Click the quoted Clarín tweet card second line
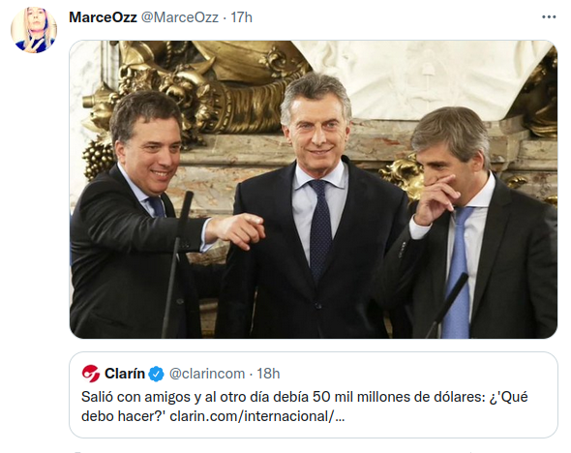 pyautogui.click(x=213, y=416)
